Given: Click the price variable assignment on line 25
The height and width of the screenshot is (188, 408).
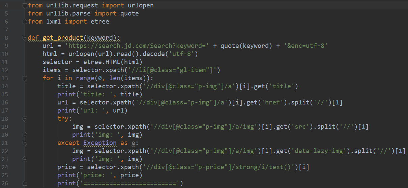Looking at the screenshot, I should click(67, 167).
